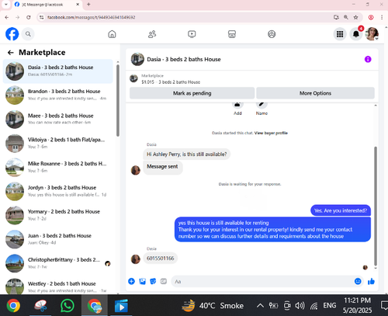The image size is (388, 316).
Task: Choose a sticker icon
Action: point(153,281)
